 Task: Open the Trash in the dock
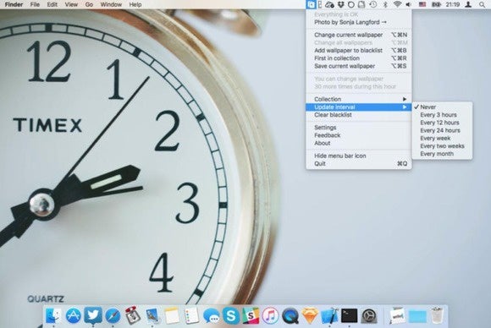(437, 315)
